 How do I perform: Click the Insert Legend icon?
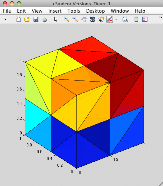tap(145, 19)
